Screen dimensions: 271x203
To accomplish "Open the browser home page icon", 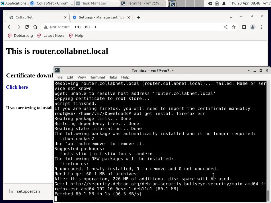I will [x=35, y=27].
